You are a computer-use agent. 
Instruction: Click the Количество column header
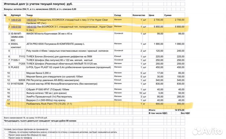[139, 15]
